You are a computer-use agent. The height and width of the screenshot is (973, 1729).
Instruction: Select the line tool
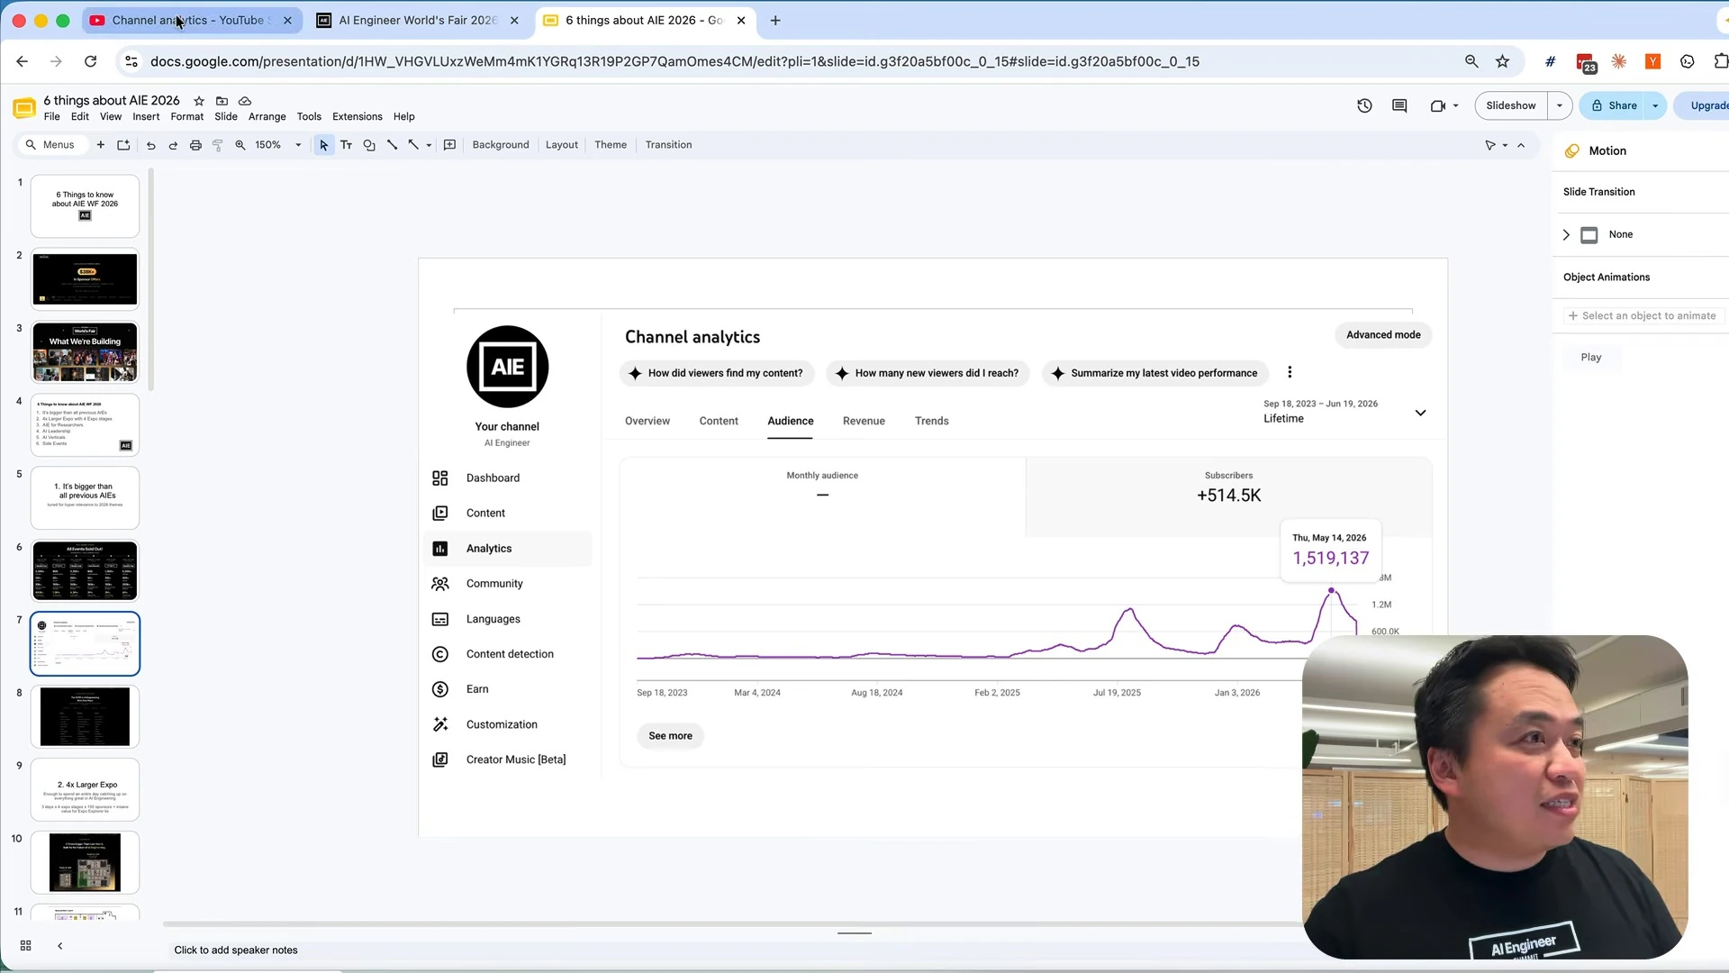tap(392, 145)
